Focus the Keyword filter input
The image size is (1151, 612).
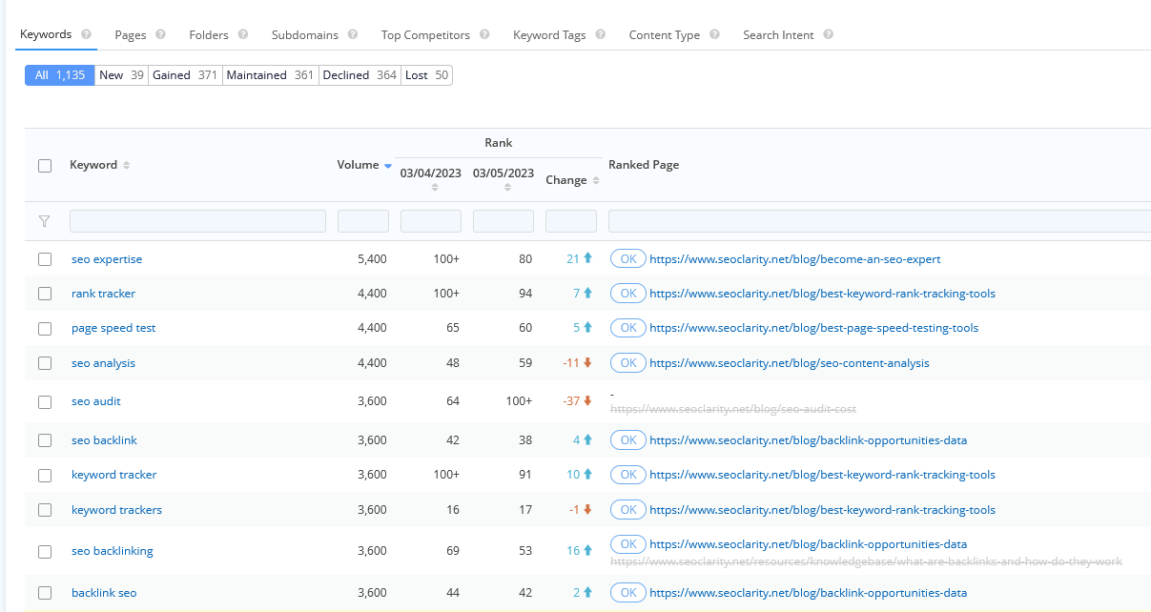[x=197, y=221]
